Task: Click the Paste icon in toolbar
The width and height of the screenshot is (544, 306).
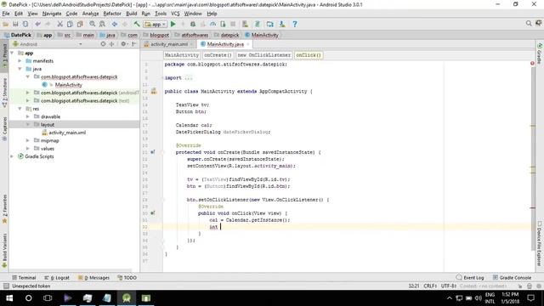Action: coord(80,24)
